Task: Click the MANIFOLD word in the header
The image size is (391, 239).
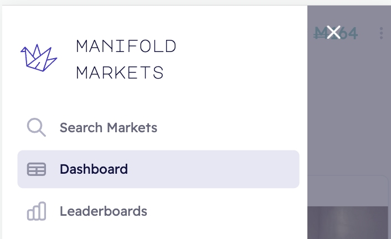Action: tap(126, 46)
